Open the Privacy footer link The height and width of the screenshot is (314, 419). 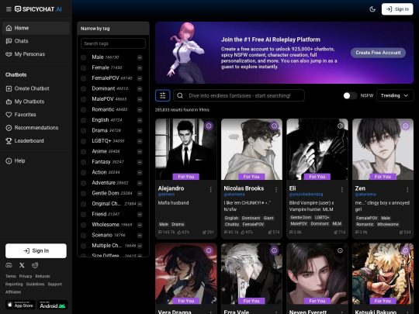click(x=26, y=276)
